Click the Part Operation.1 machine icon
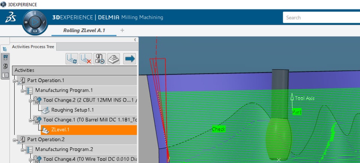The width and height of the screenshot is (360, 163). click(22, 80)
